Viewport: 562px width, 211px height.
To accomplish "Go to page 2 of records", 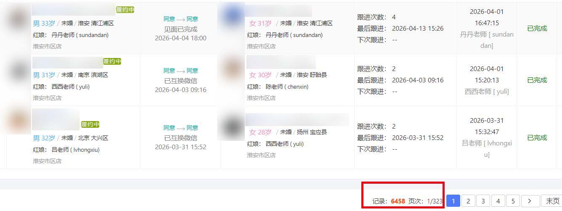I will click(x=468, y=201).
